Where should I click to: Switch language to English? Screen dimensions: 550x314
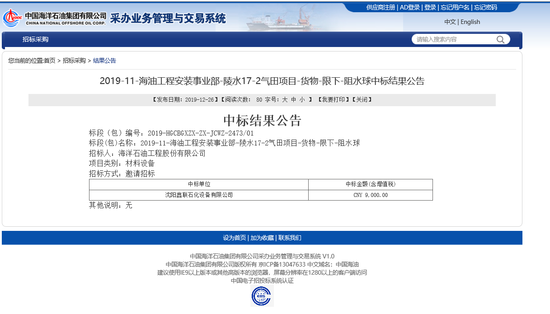coord(470,22)
